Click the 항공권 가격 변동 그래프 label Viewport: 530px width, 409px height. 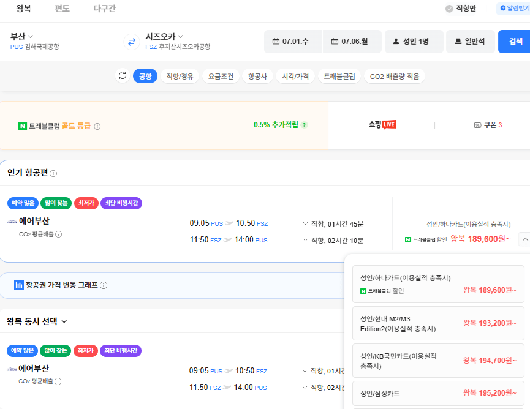point(62,285)
